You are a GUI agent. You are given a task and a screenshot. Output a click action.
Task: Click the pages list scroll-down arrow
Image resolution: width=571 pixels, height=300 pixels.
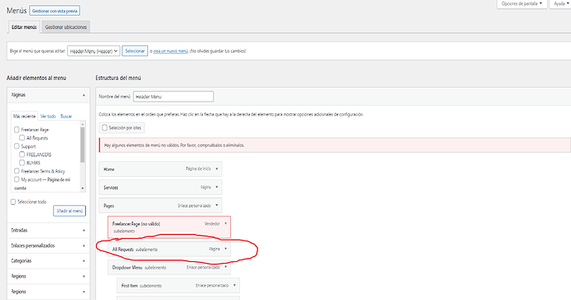[x=83, y=188]
